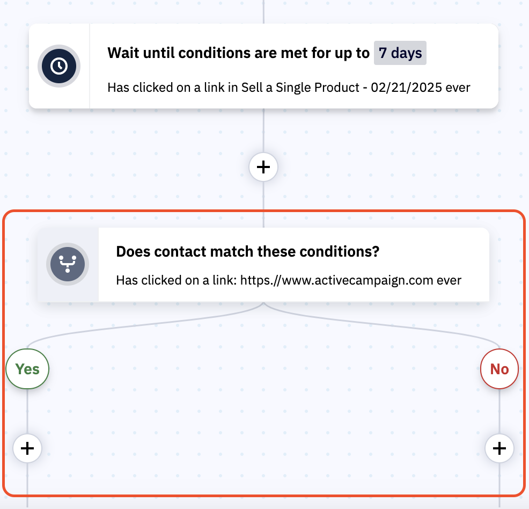Click the "7 days" wait duration badge
Screen dimensions: 529x509
coord(400,53)
